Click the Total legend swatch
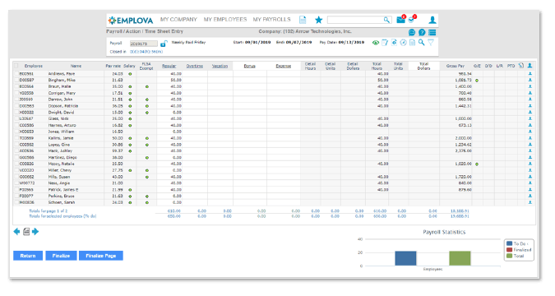555x296 pixels. click(x=509, y=256)
